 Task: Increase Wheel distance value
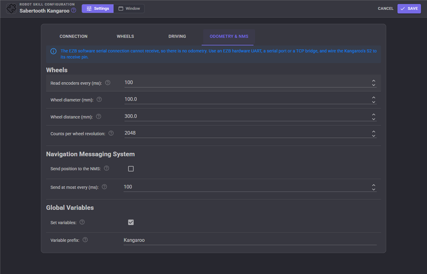(374, 115)
